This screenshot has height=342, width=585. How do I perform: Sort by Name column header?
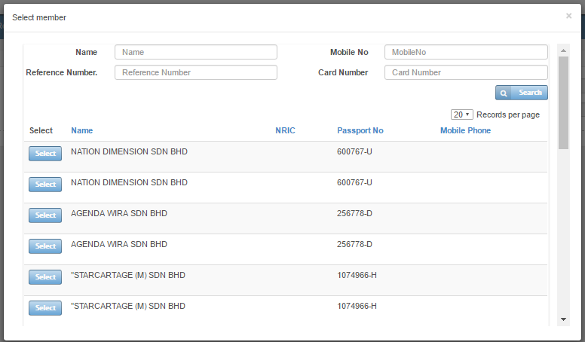pos(82,130)
